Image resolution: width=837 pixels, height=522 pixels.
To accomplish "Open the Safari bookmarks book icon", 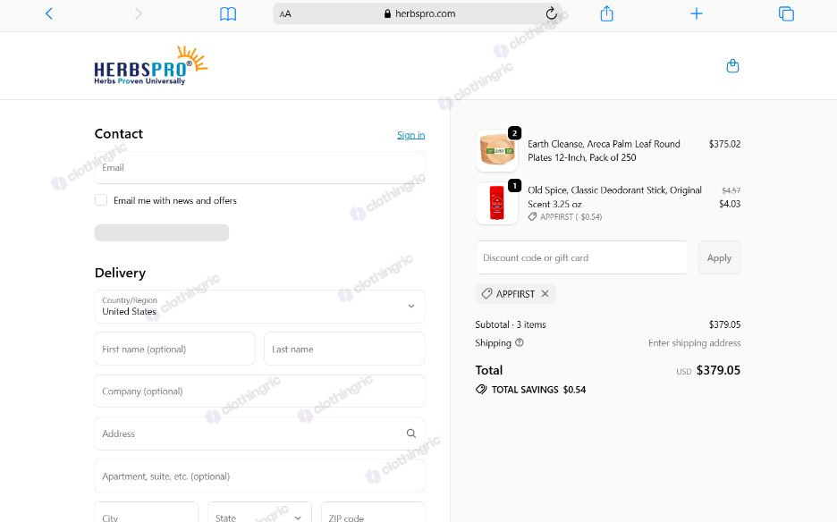I will tap(228, 14).
